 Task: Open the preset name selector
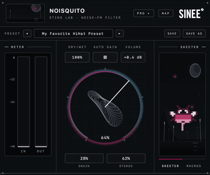coord(73,33)
